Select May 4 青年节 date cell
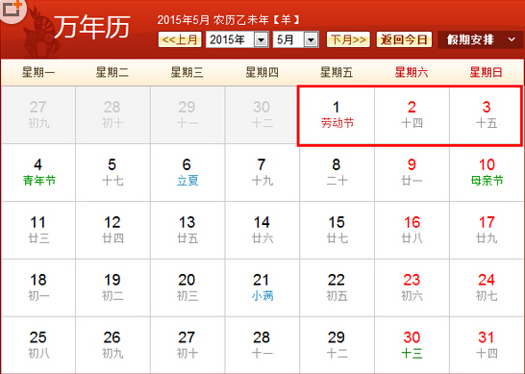This screenshot has width=525, height=374. pyautogui.click(x=38, y=173)
